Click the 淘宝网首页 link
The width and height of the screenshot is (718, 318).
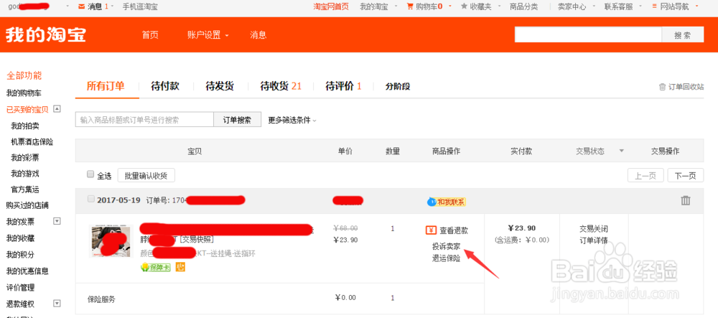[x=331, y=6]
